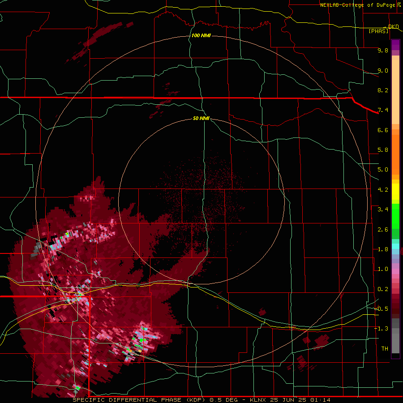The image size is (403, 403).
Task: Click the 1.8 legend value
Action: pyautogui.click(x=383, y=249)
